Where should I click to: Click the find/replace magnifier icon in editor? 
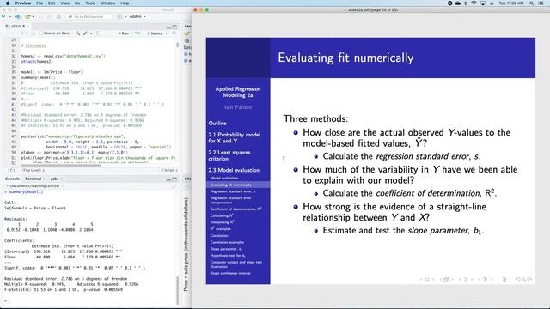pos(78,33)
